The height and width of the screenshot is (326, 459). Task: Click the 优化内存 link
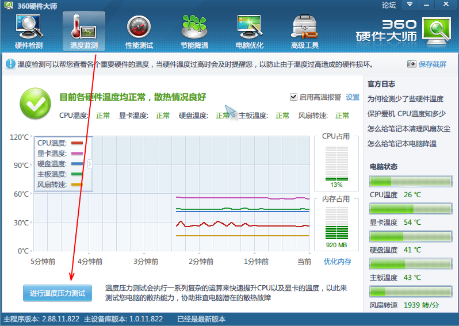337,262
